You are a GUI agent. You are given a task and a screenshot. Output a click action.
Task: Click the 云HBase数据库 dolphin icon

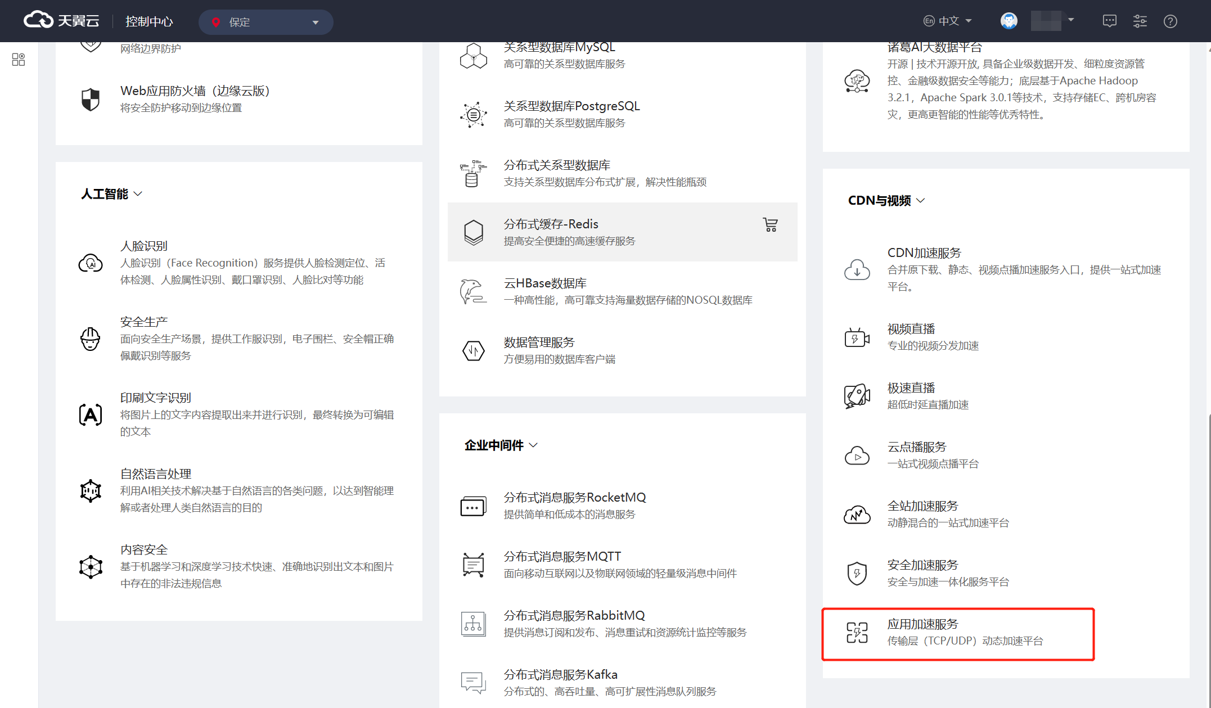click(x=473, y=291)
